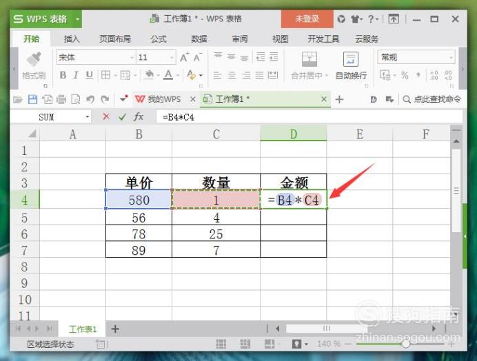Click the align left icon
Viewport: 477px width, 361px height.
pyautogui.click(x=217, y=75)
